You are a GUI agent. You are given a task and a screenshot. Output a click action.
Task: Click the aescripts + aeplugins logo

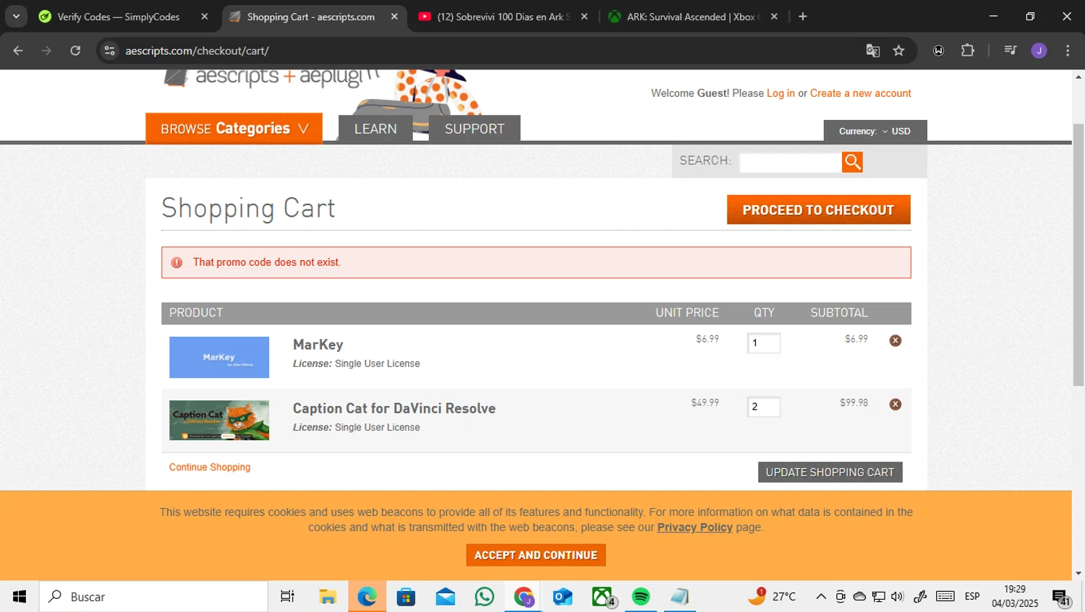pyautogui.click(x=271, y=78)
